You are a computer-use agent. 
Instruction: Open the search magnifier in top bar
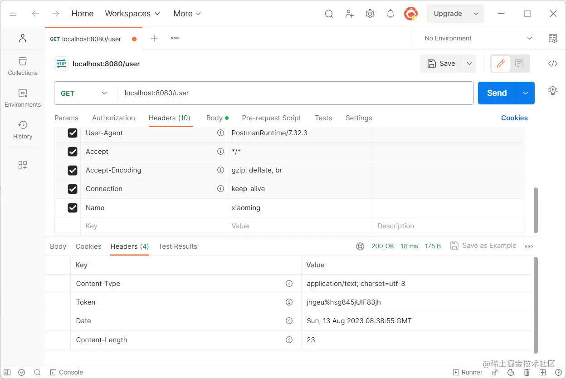(329, 14)
